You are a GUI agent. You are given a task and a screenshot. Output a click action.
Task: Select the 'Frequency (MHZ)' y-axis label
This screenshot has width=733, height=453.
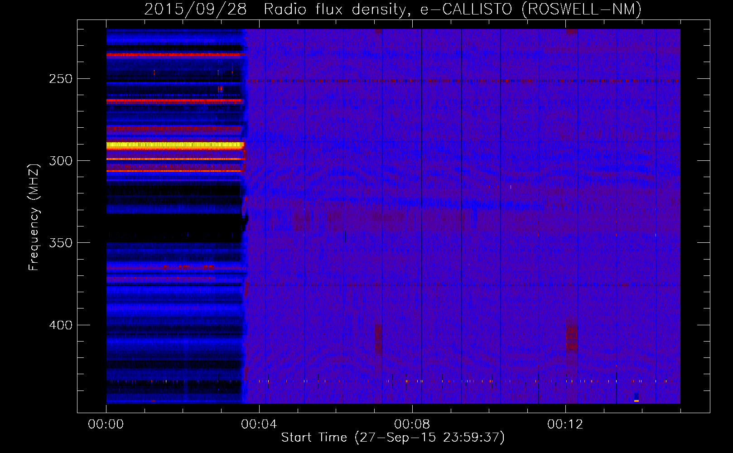pos(34,217)
